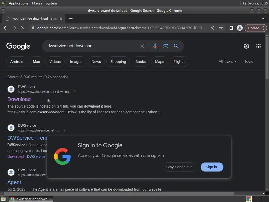
Task: Click the lock icon in address bar
Action: [x=33, y=28]
